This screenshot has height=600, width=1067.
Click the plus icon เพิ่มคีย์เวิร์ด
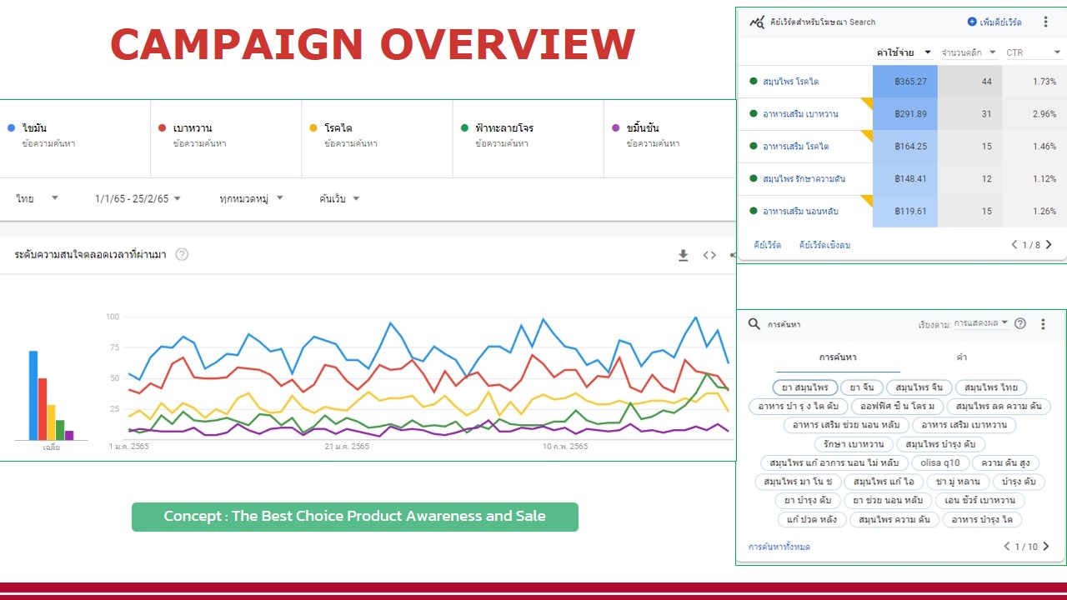point(972,22)
